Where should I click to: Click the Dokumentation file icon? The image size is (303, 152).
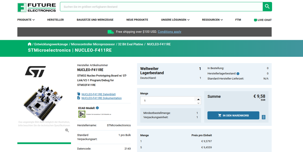[x=79, y=98]
